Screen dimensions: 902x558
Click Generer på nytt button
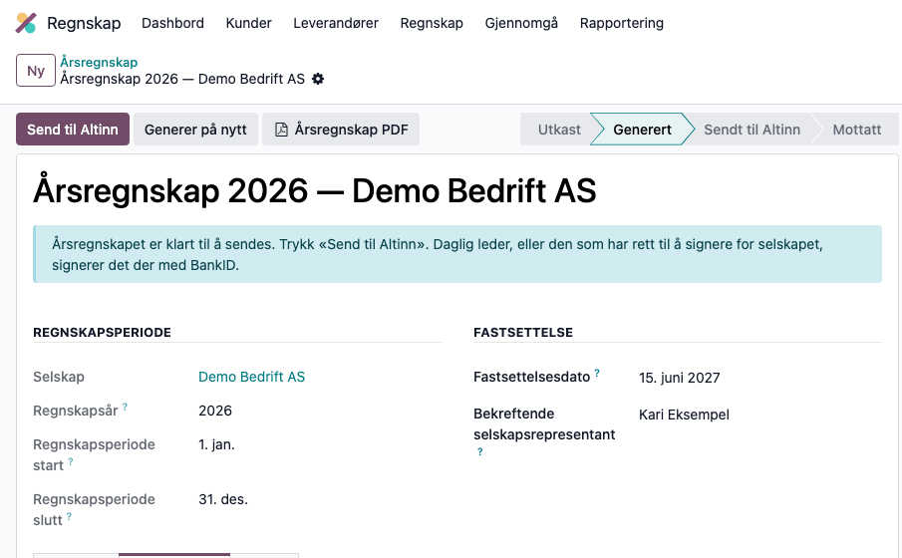click(195, 129)
